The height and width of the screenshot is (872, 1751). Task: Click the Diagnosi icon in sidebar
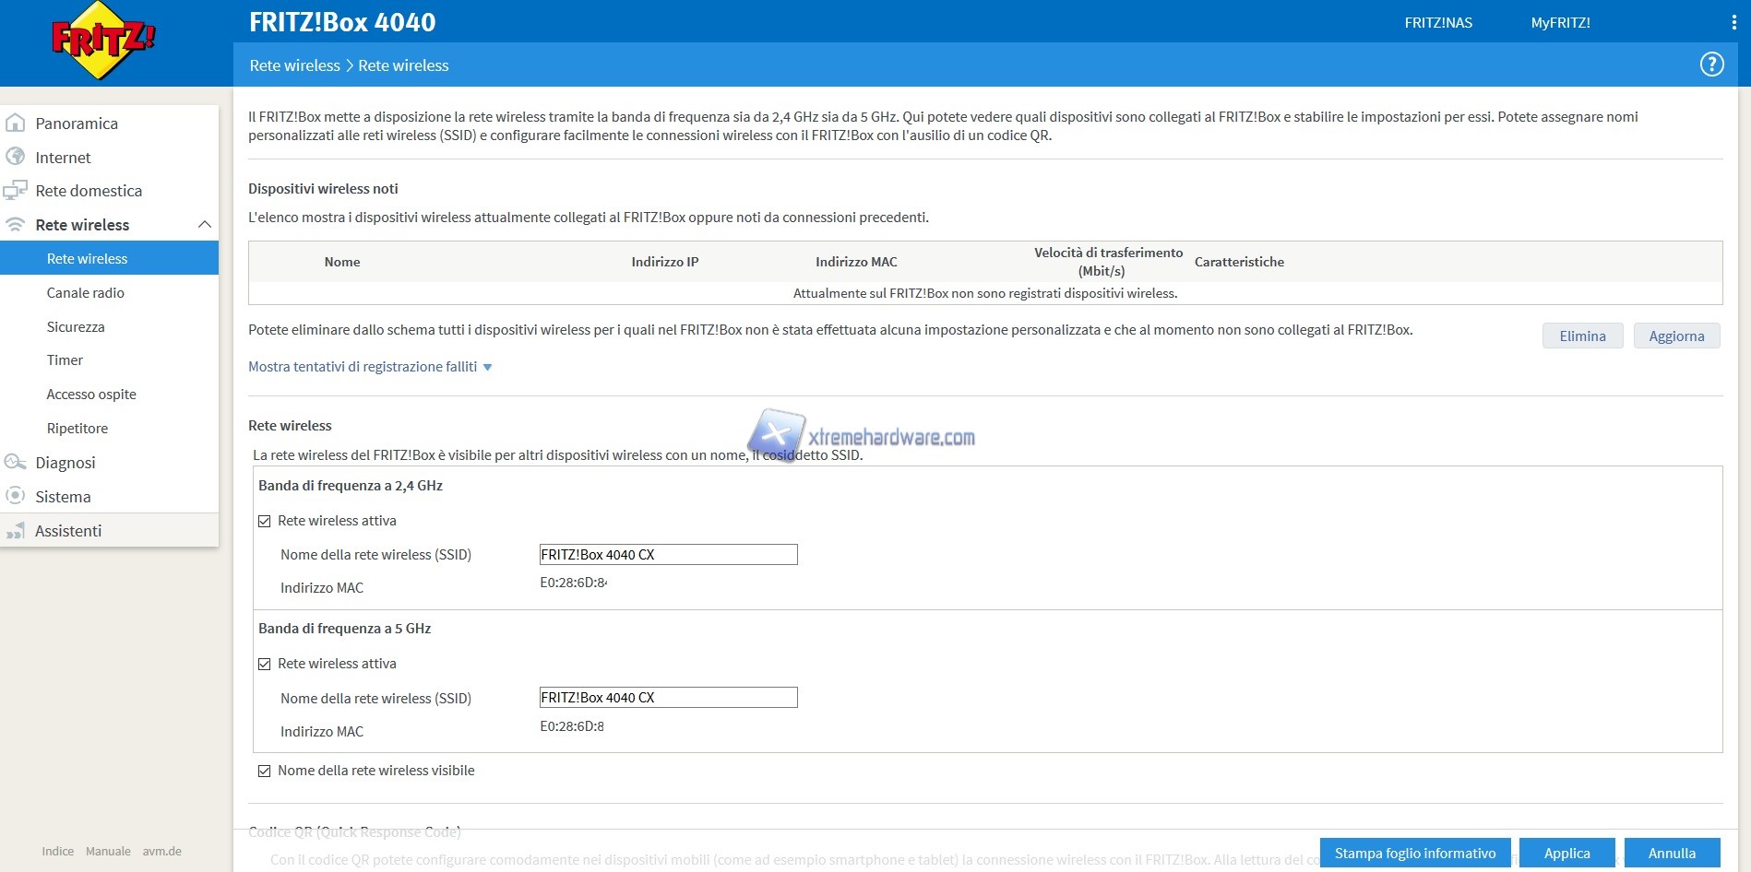(x=16, y=463)
